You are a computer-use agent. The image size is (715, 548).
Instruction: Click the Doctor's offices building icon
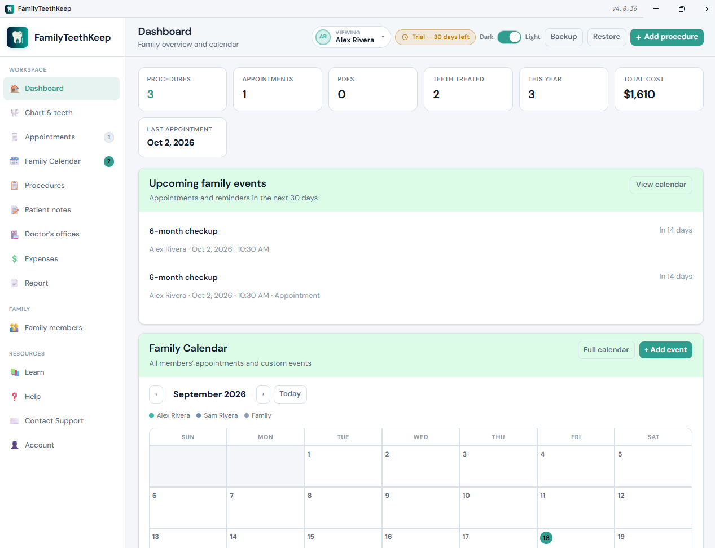point(15,234)
